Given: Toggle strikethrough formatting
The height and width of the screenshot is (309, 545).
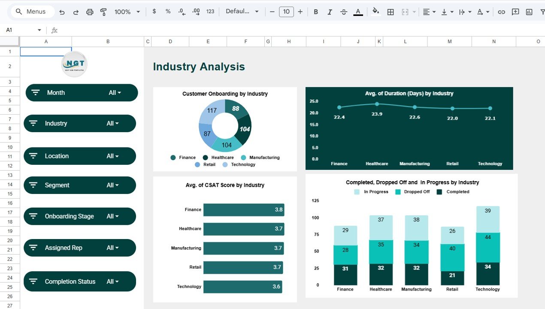Looking at the screenshot, I should (x=344, y=12).
